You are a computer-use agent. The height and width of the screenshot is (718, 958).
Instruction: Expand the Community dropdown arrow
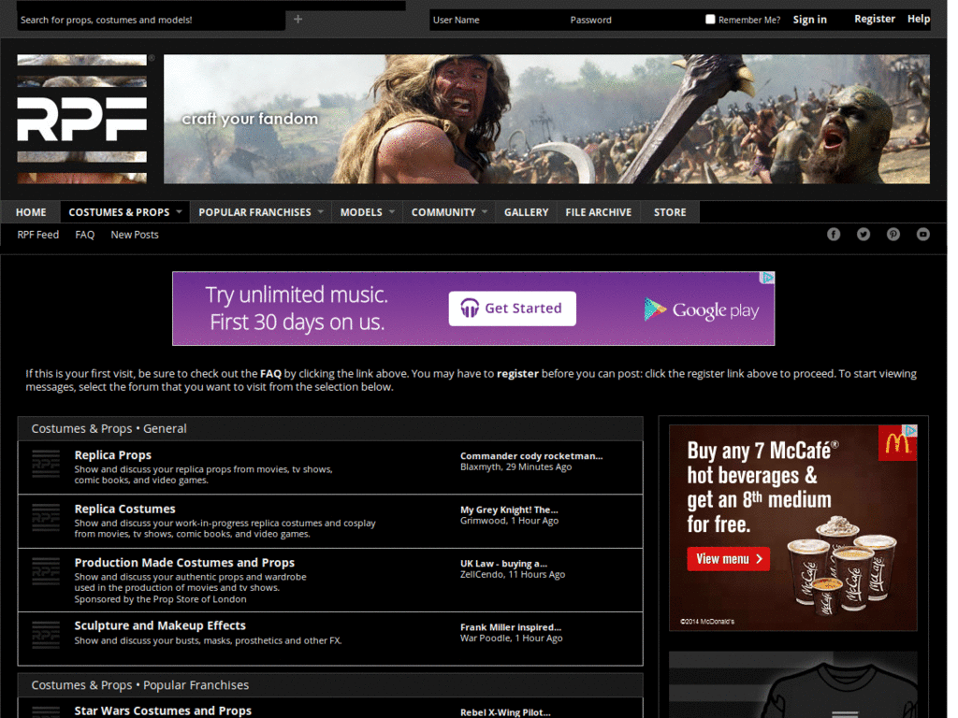[485, 212]
